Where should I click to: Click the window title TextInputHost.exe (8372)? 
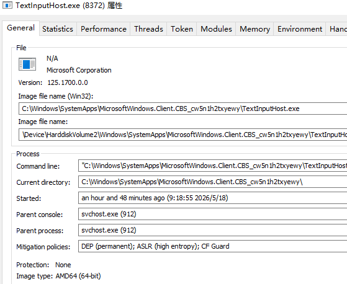coord(69,6)
